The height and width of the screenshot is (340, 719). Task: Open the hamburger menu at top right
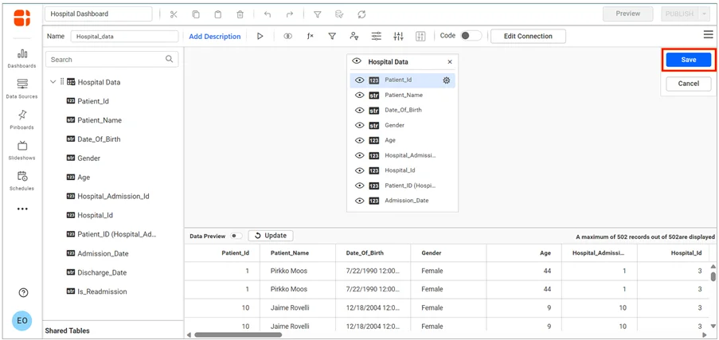pos(708,35)
